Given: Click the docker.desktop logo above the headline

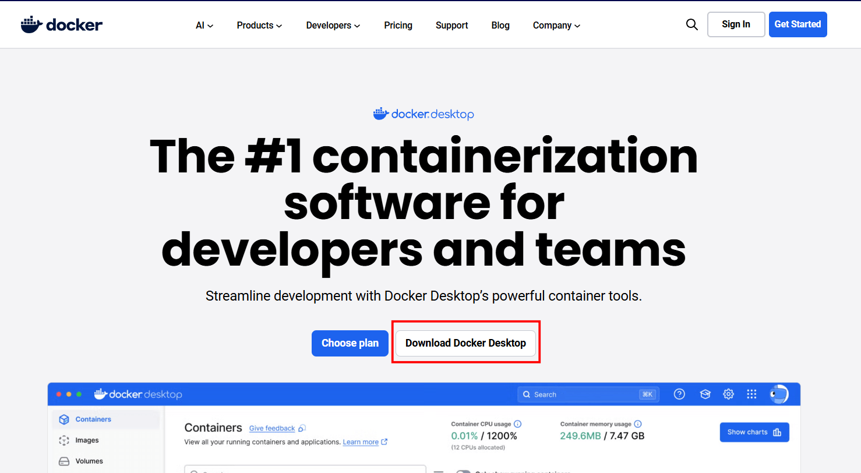Looking at the screenshot, I should (x=424, y=114).
